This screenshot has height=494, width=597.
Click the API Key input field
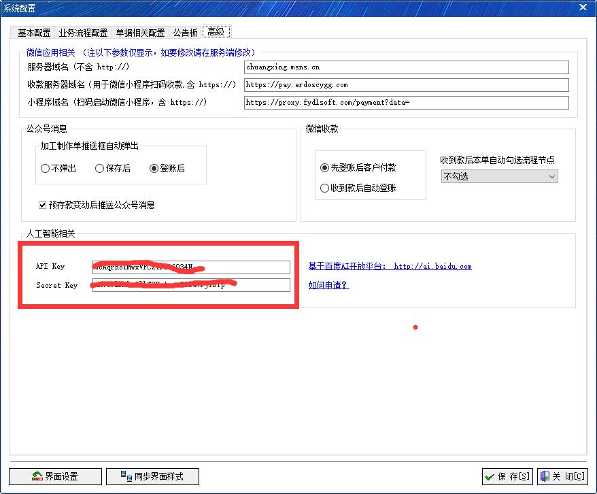pos(191,267)
